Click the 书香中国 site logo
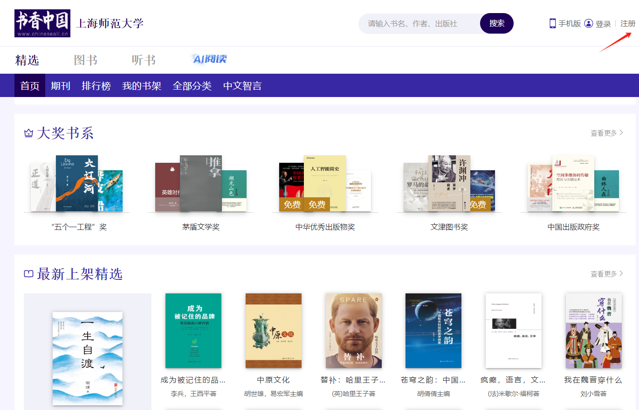 [x=42, y=23]
